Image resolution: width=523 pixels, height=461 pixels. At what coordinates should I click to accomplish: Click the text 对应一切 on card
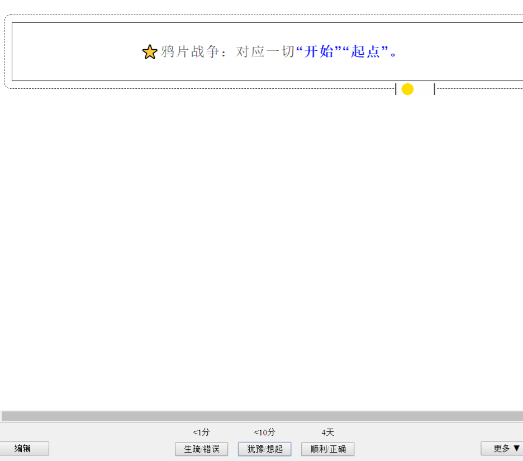265,52
